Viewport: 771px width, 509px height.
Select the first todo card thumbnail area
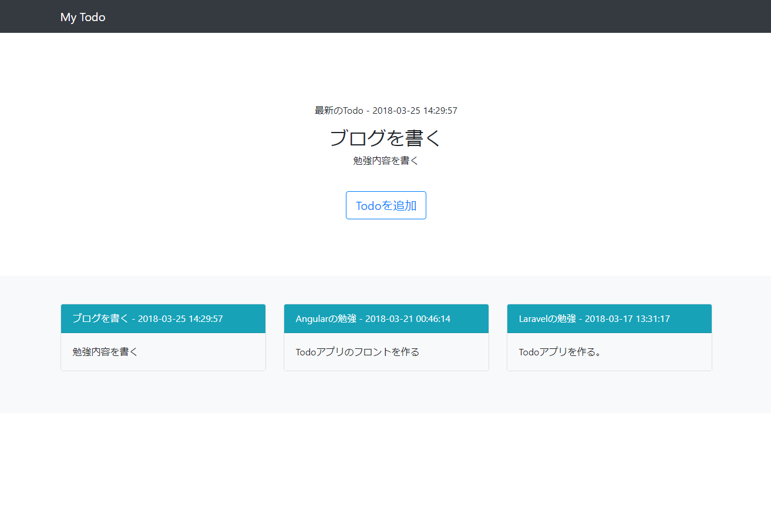pos(163,338)
